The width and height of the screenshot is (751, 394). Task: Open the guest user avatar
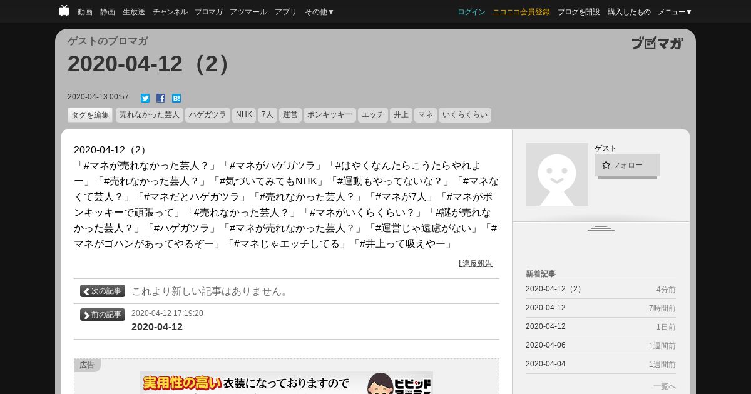[557, 174]
